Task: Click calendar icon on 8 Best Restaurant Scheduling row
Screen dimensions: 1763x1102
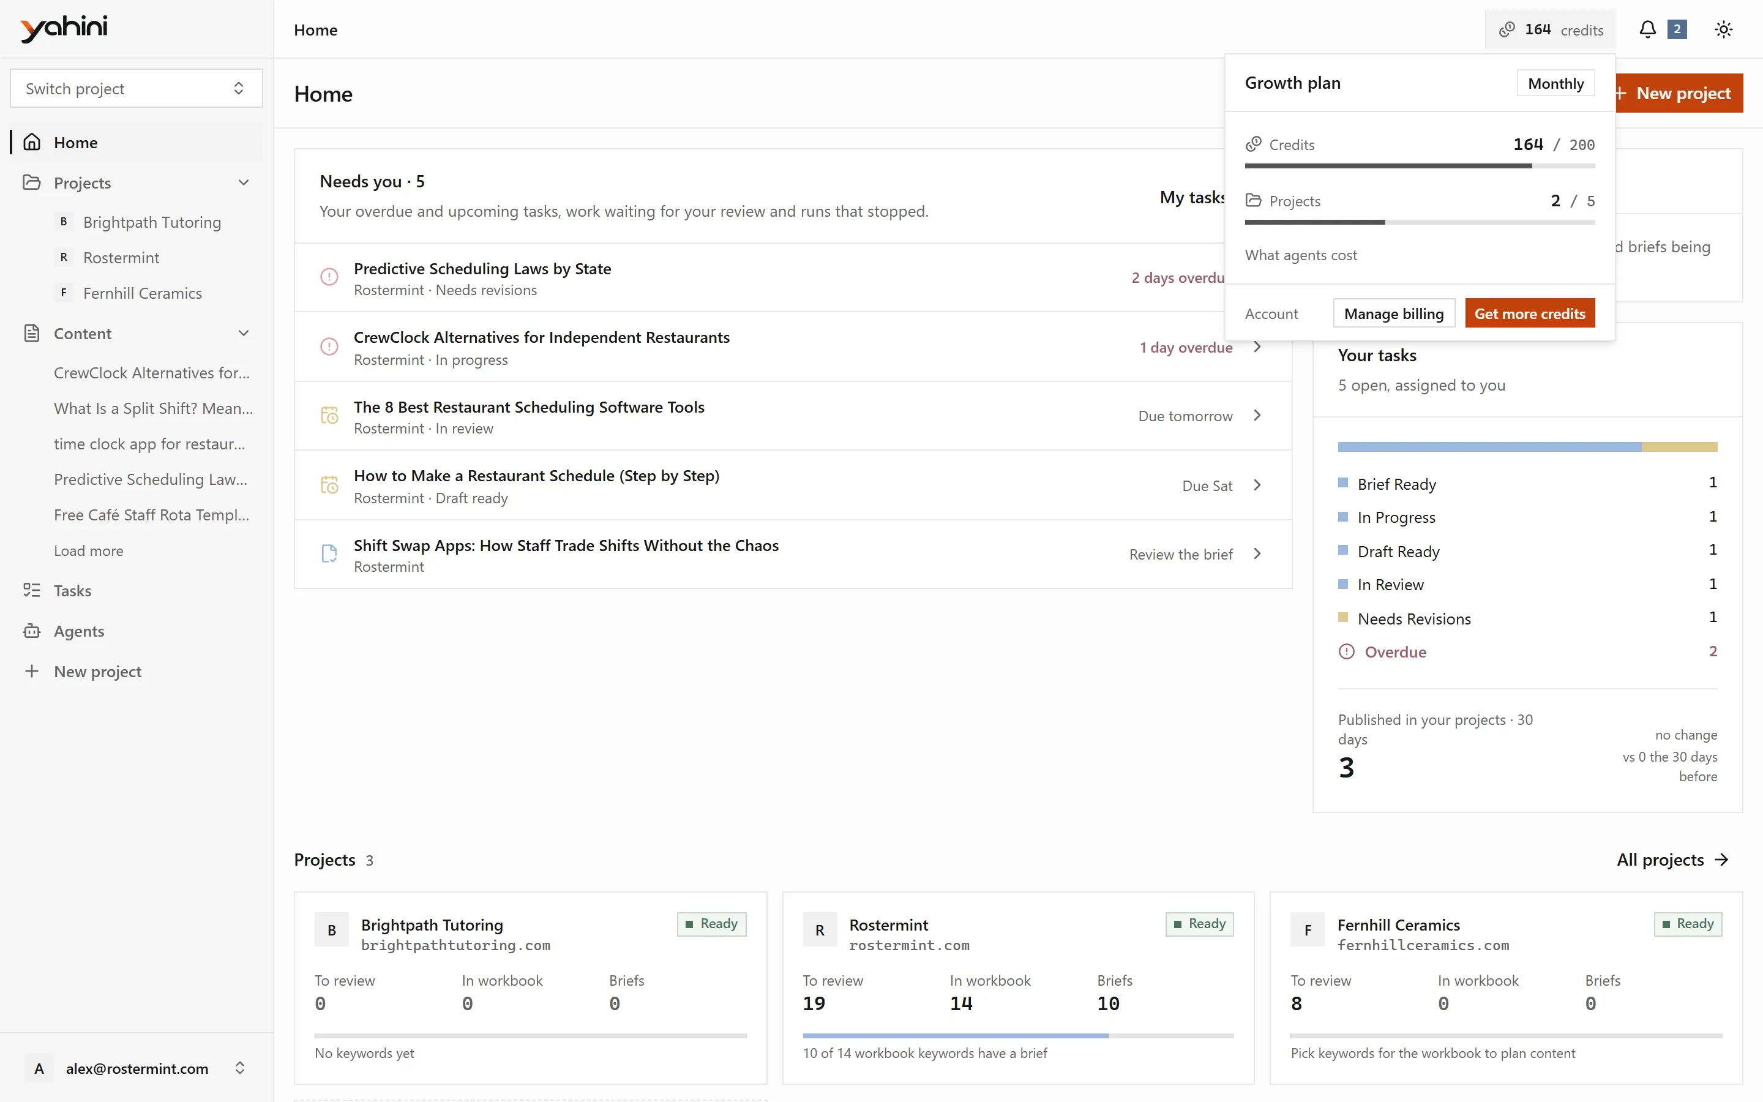Action: (x=329, y=416)
